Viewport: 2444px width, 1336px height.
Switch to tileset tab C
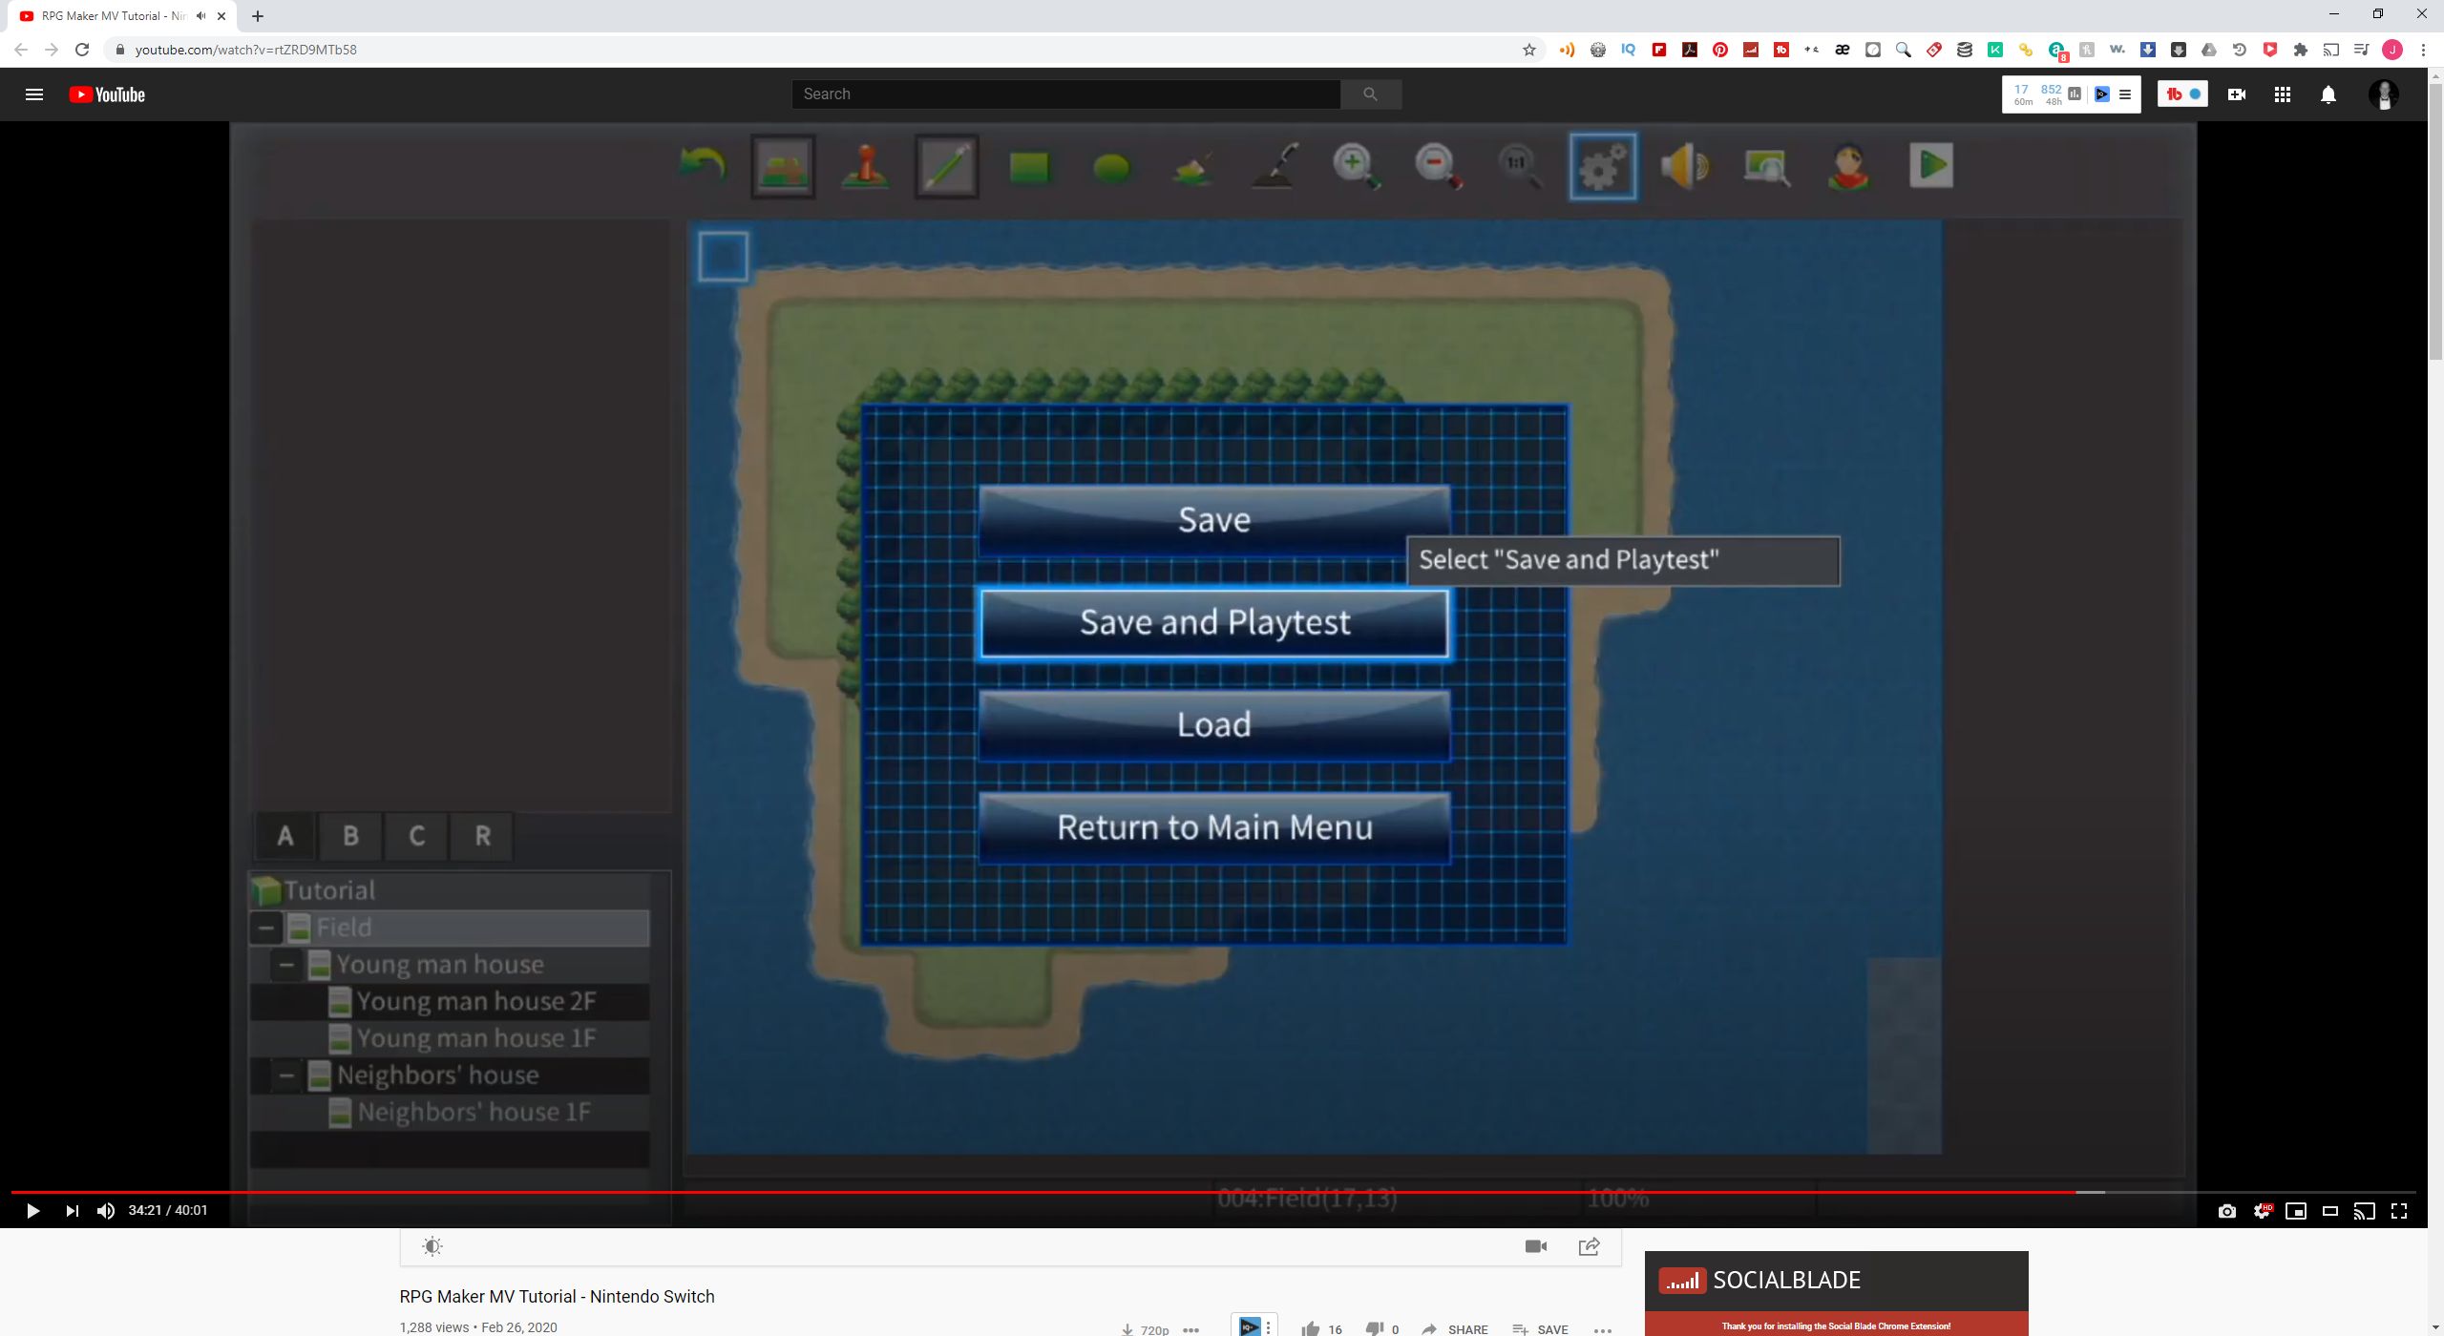click(x=416, y=836)
